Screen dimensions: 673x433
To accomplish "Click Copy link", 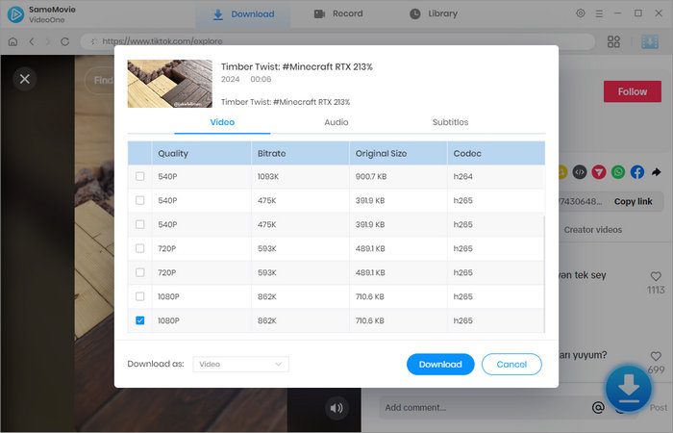I will 633,201.
